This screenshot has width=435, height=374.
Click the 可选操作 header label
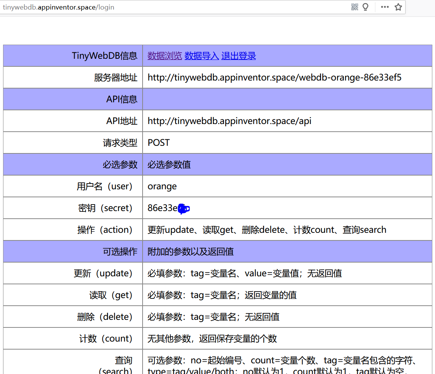[x=120, y=251]
